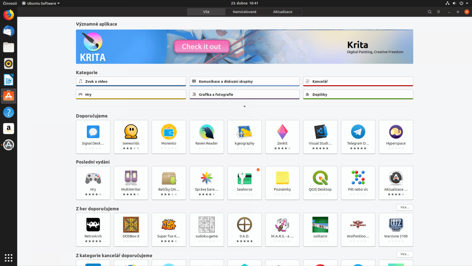Open Visual Studio Code tile
This screenshot has width=472, height=266.
(x=320, y=137)
